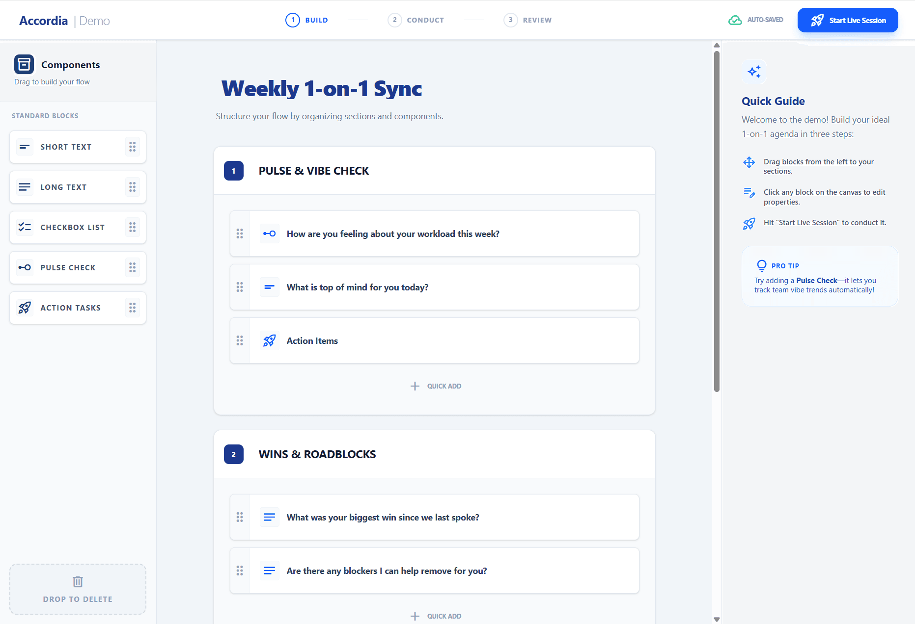Select the Pulse Check block icon
The width and height of the screenshot is (915, 624).
tap(25, 267)
